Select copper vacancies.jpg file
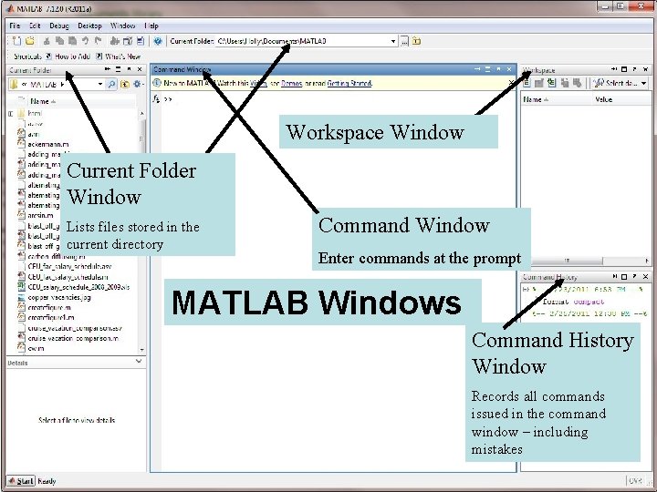The width and height of the screenshot is (657, 492). 59,297
